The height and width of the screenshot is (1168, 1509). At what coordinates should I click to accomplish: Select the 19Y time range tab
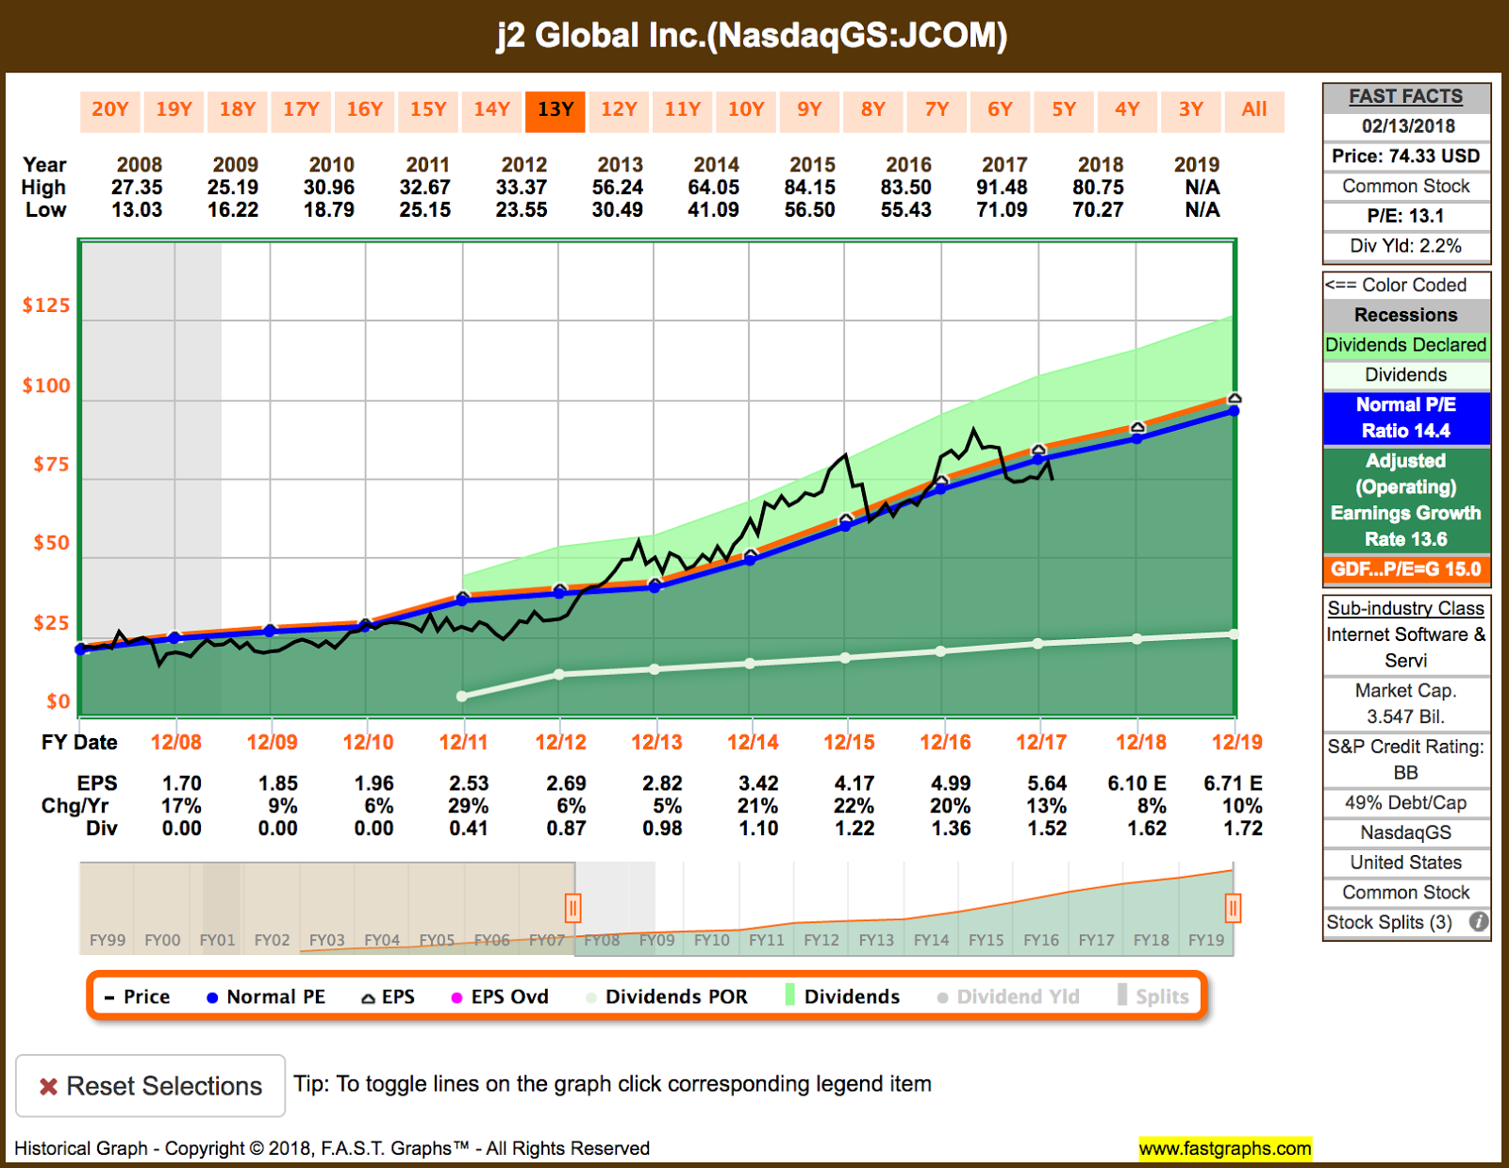174,110
